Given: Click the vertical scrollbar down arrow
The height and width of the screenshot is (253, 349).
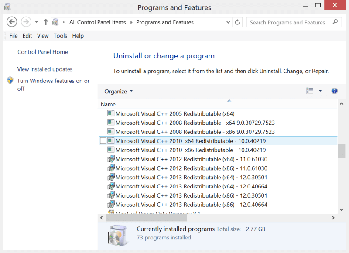Looking at the screenshot, I should click(x=342, y=209).
